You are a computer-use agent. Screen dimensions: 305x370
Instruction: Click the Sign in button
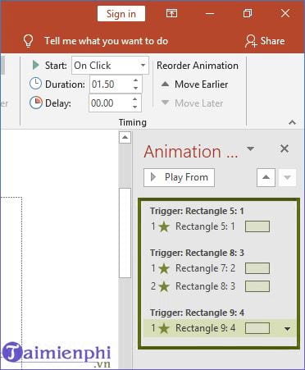click(x=121, y=13)
